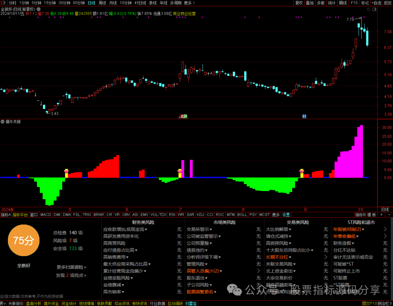The width and height of the screenshot is (393, 306).
Task: Select BOLL indicator
Action: (x=242, y=215)
